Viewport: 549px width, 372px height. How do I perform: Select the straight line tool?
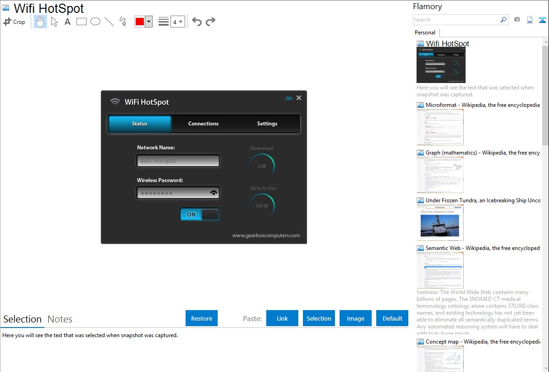click(109, 22)
